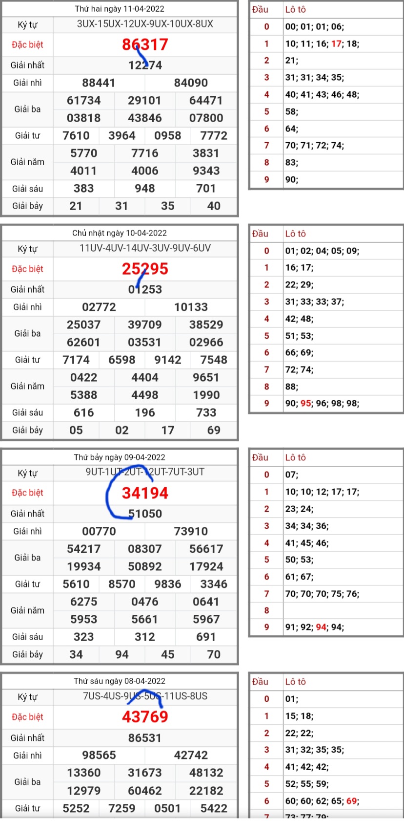
Task: Click first prize number 51050
Action: tap(145, 514)
